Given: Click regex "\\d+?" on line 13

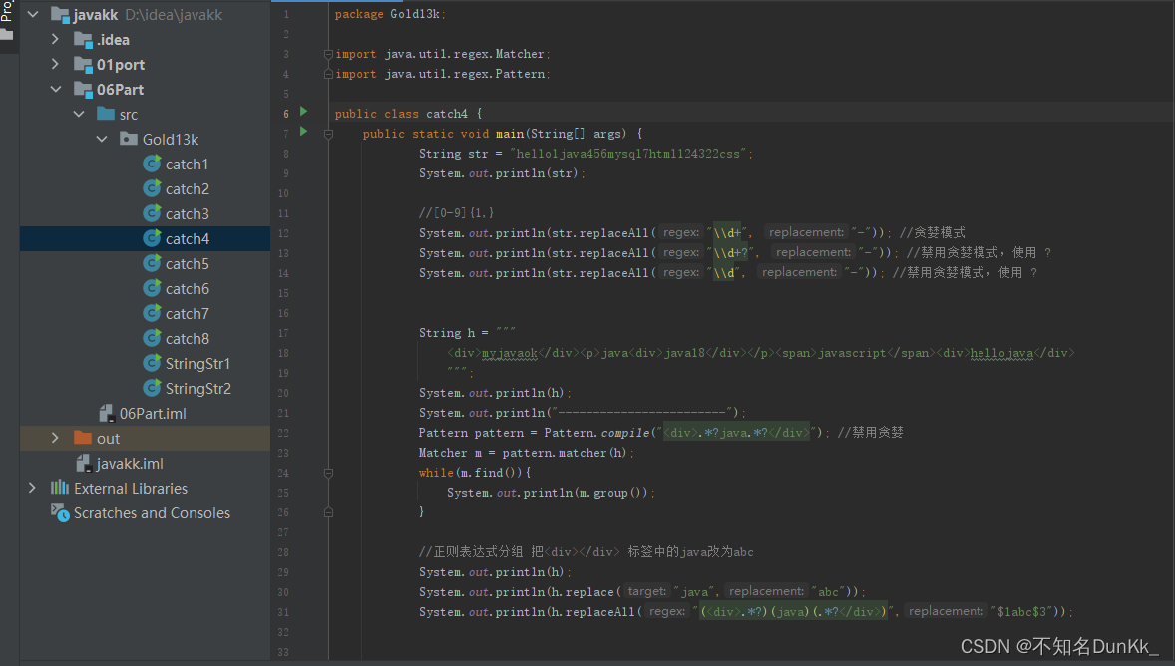Looking at the screenshot, I should point(730,253).
